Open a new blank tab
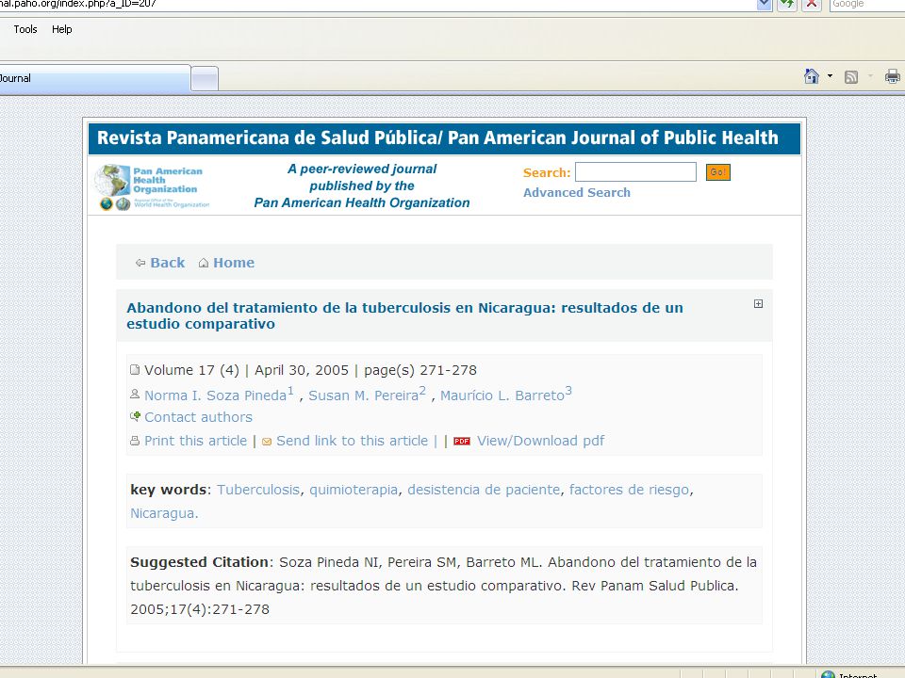This screenshot has height=678, width=905. pos(205,78)
